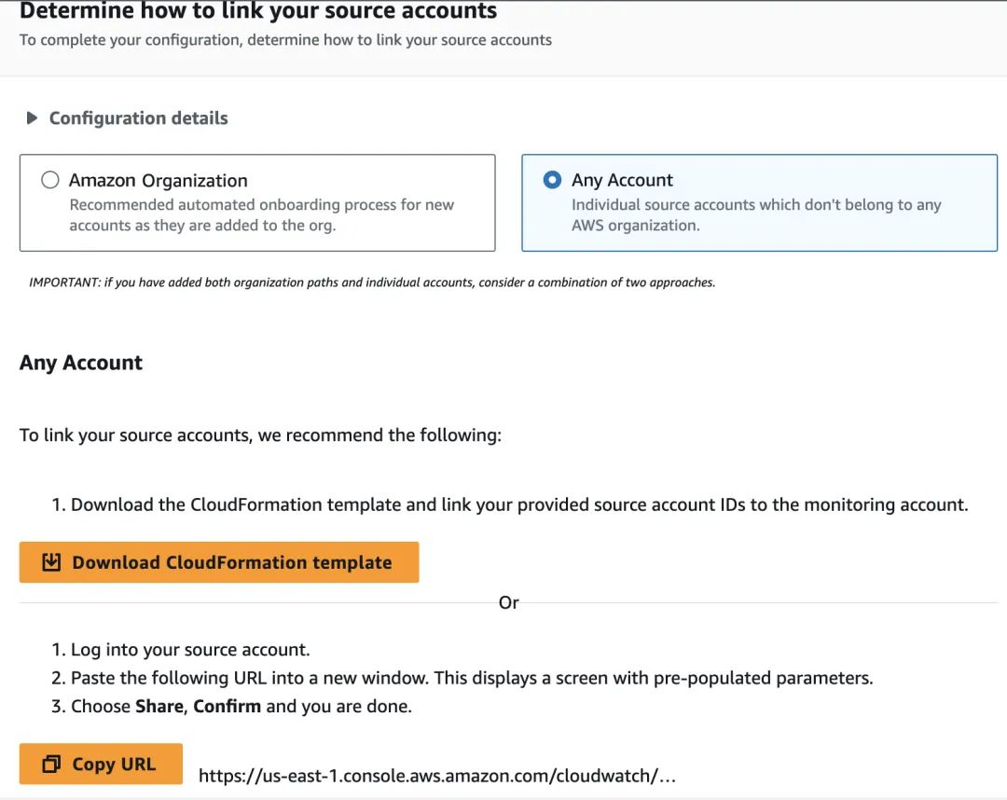Click the copy icon beside Copy URL
This screenshot has height=800, width=1007.
51,765
